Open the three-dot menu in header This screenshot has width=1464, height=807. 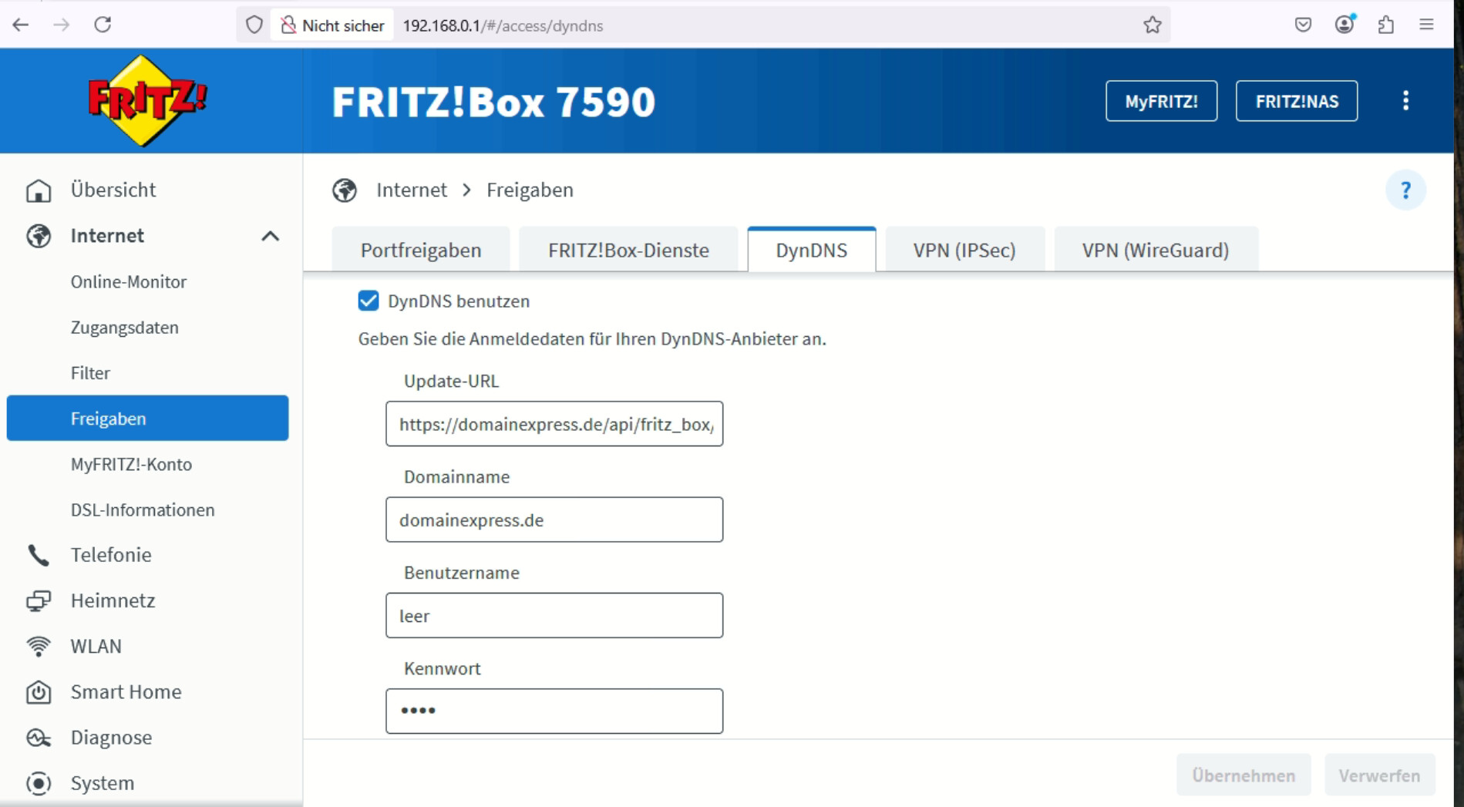pos(1405,101)
